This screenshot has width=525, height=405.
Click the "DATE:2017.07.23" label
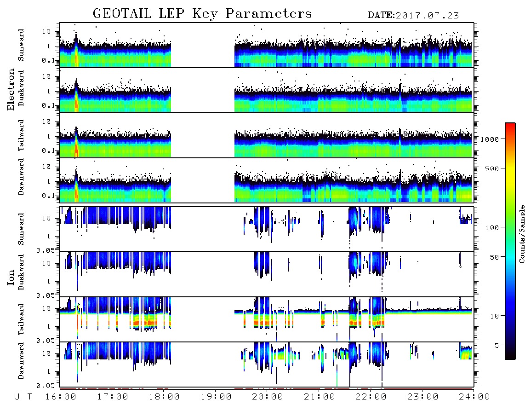tap(413, 15)
